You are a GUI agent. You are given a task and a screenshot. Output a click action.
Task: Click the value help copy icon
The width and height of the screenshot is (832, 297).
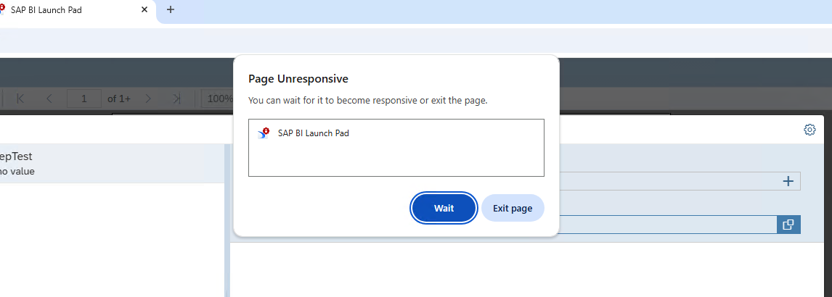pyautogui.click(x=788, y=225)
